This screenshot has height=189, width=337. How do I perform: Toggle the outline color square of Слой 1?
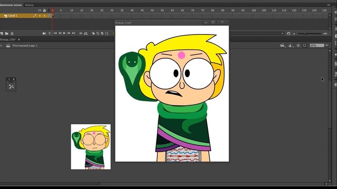pos(49,16)
